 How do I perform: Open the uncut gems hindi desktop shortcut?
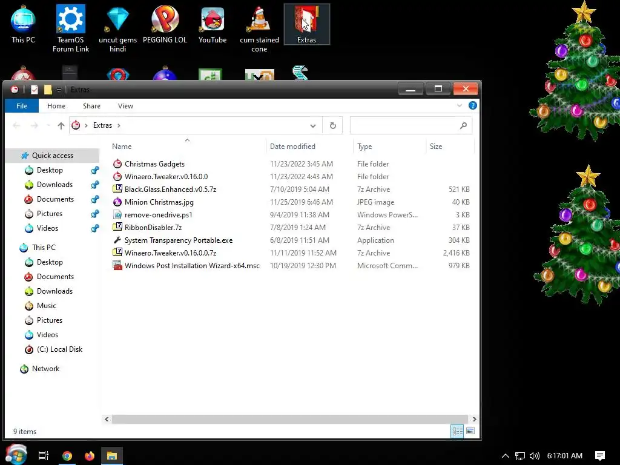tap(117, 28)
